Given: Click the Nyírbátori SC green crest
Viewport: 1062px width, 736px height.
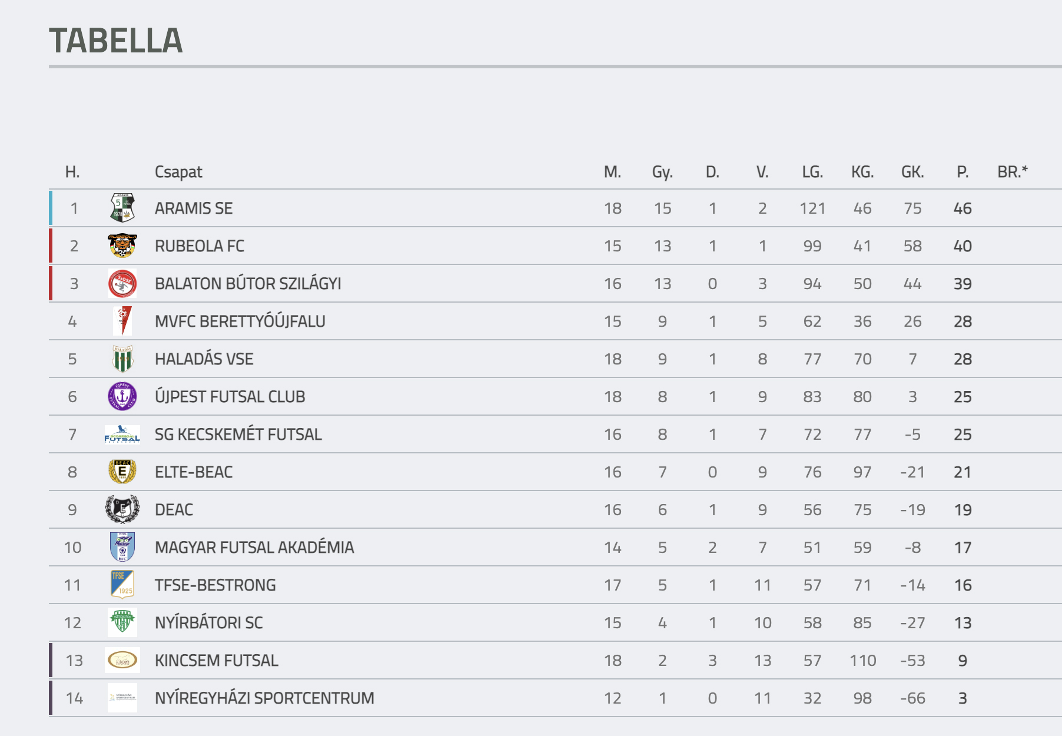Looking at the screenshot, I should click(x=122, y=622).
